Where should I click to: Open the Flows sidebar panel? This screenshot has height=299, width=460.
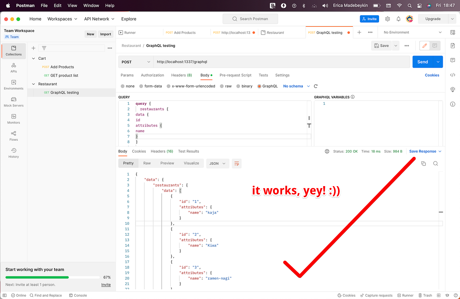[x=14, y=136]
